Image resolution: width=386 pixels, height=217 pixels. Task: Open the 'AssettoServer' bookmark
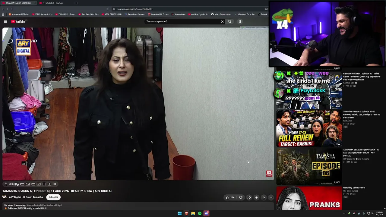pos(179,14)
